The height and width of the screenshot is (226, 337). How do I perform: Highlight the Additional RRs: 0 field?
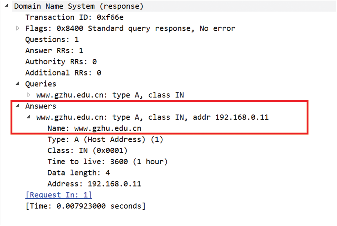click(63, 73)
